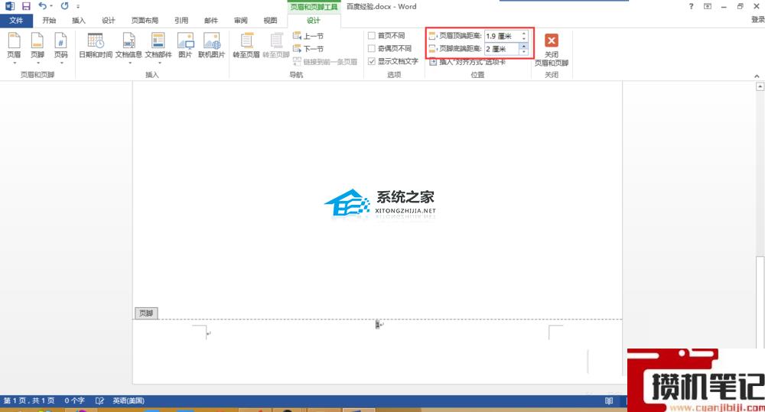Switch to the 视图 View tab

(x=270, y=21)
